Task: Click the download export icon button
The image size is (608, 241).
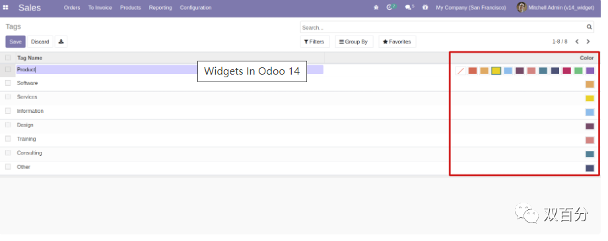Action: pos(61,42)
